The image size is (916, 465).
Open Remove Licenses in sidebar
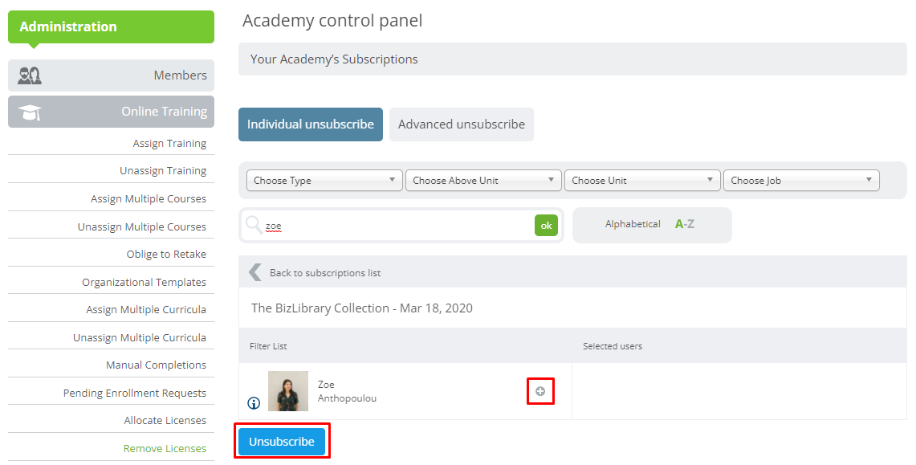pos(165,449)
